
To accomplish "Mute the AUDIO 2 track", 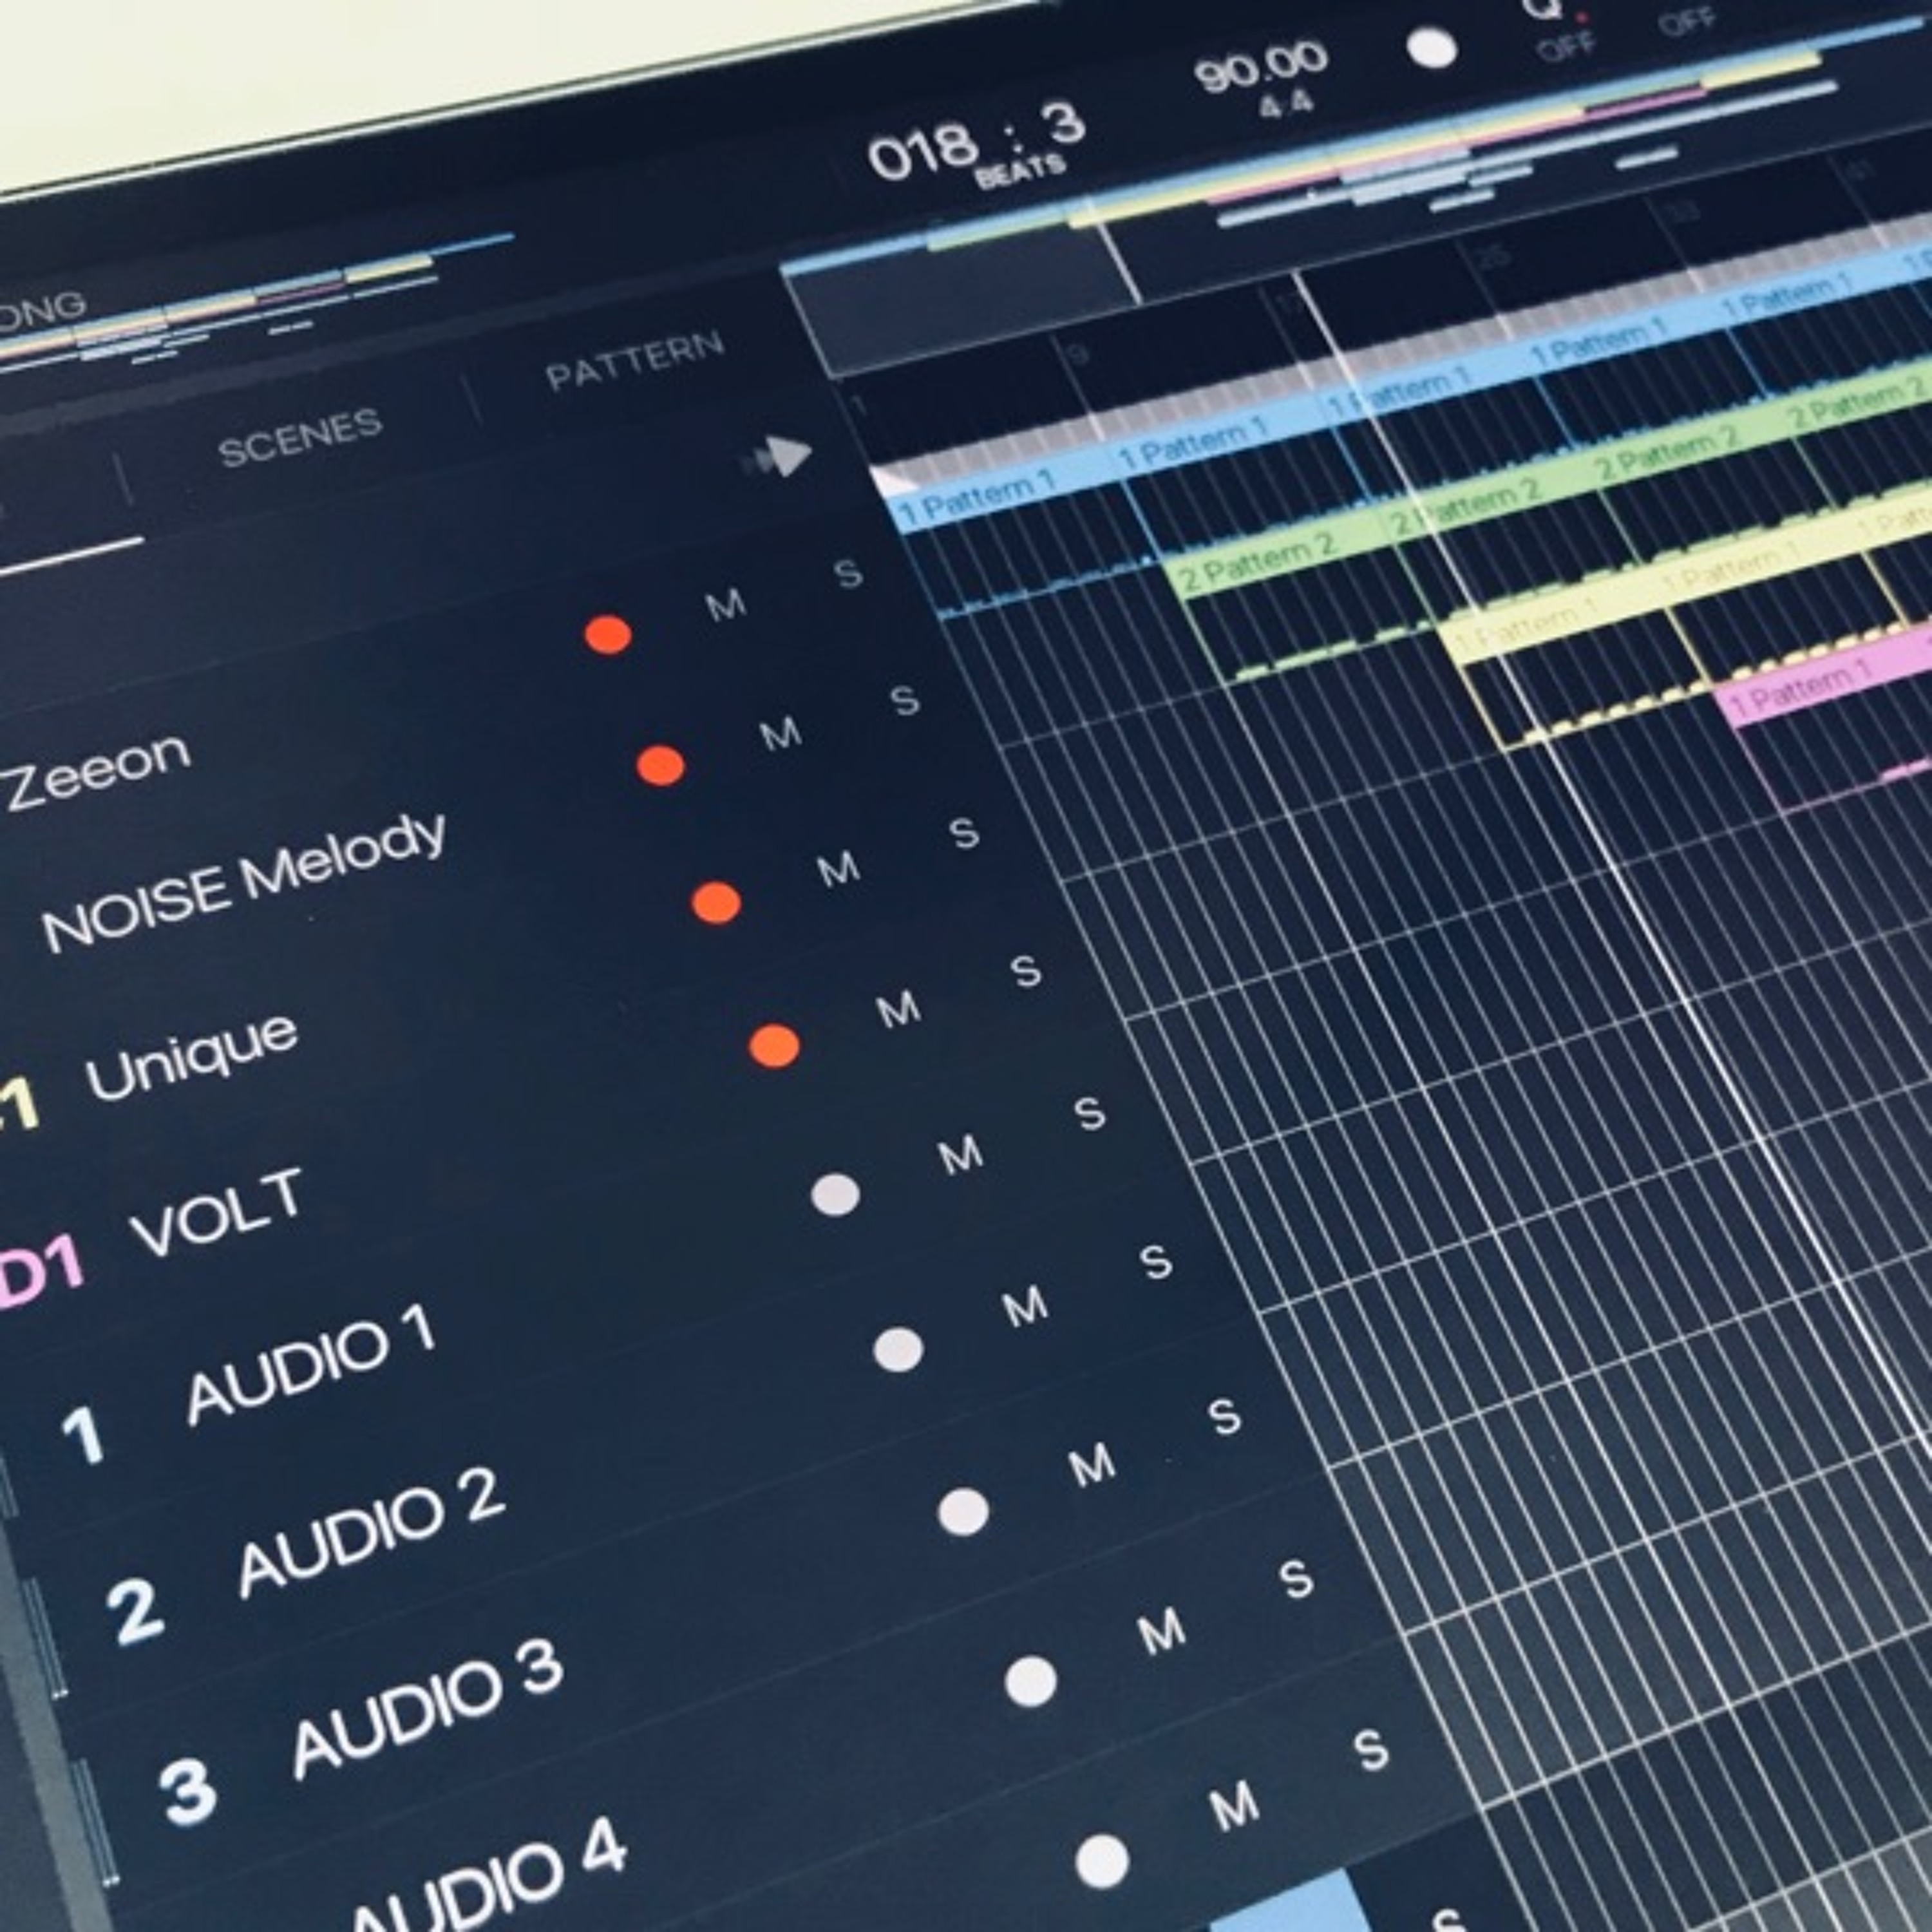I will point(1025,1306).
